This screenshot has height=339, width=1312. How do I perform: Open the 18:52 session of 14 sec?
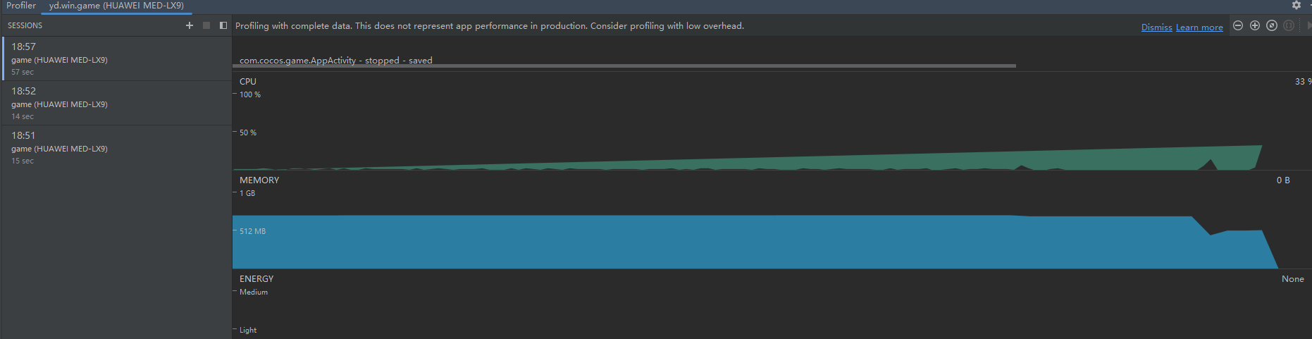[116, 103]
